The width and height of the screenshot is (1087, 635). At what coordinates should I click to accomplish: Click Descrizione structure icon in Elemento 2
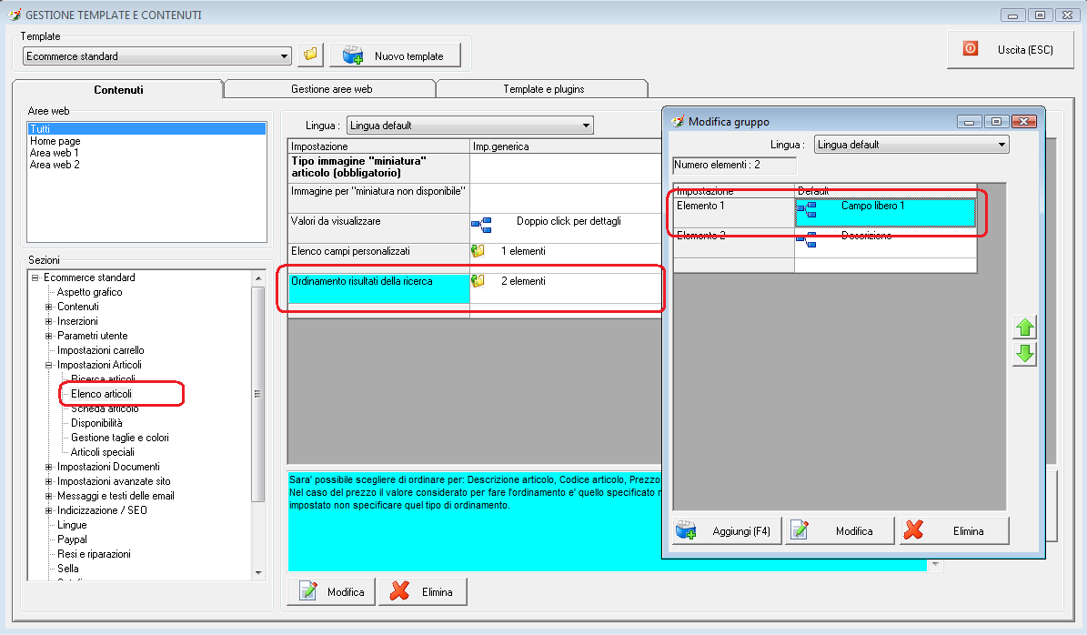pos(806,239)
